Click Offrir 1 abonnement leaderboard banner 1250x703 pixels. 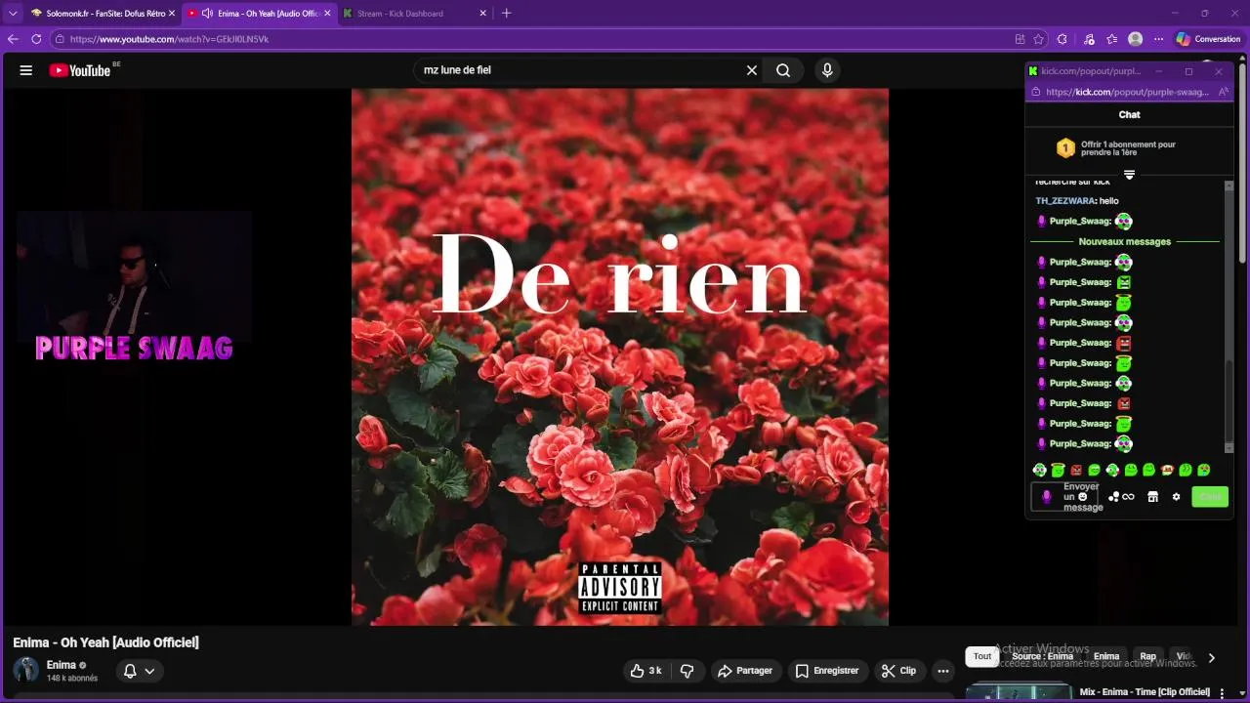1129,148
